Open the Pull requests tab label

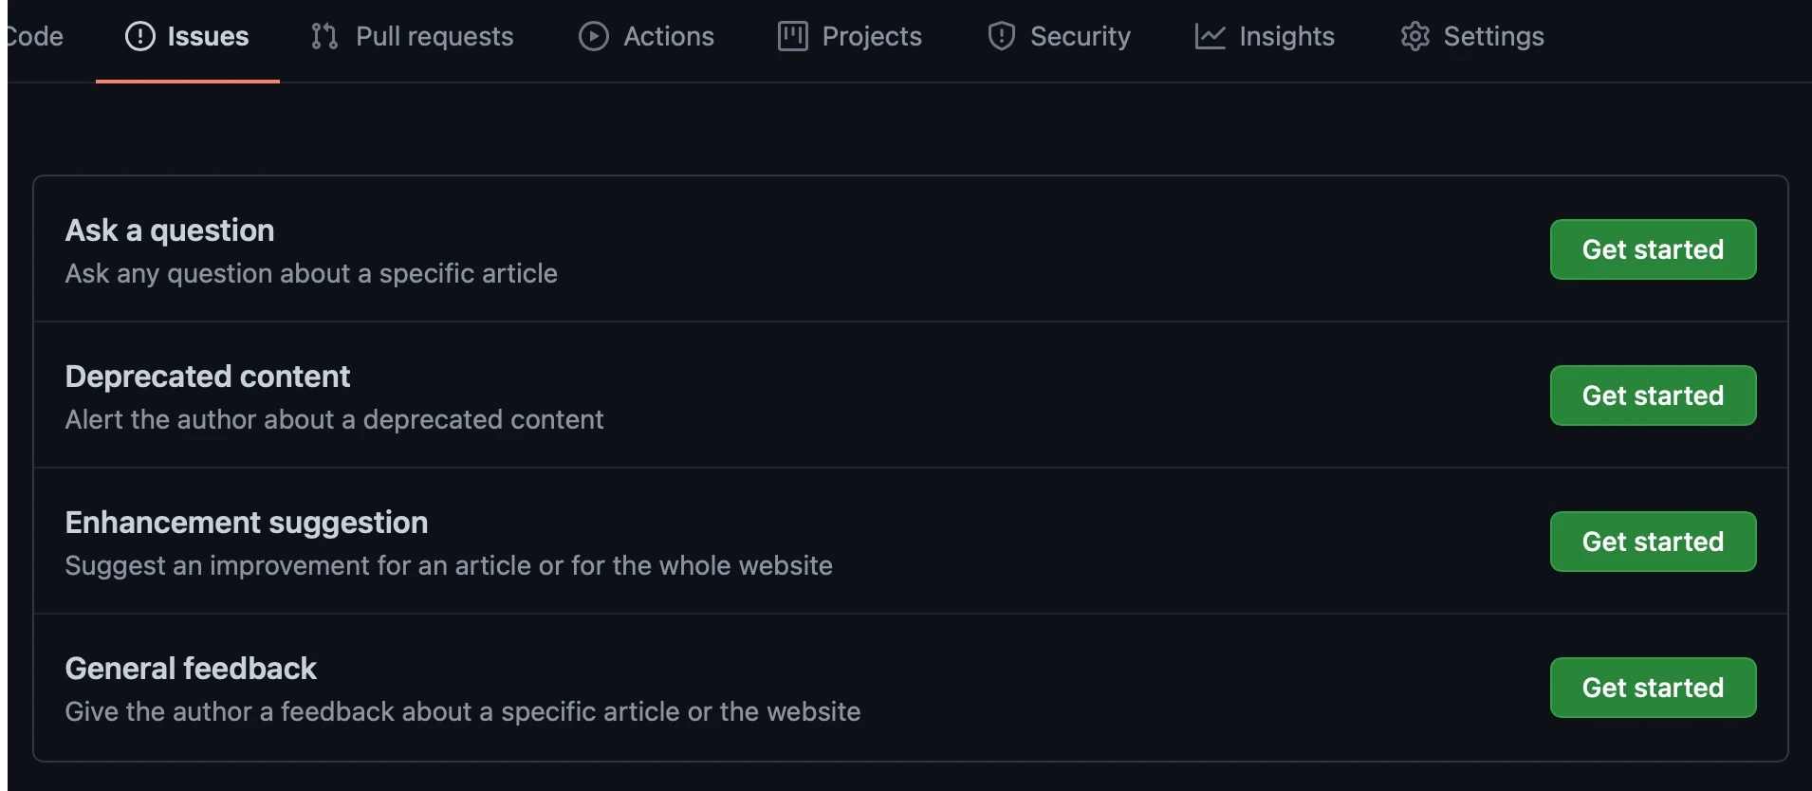point(435,36)
